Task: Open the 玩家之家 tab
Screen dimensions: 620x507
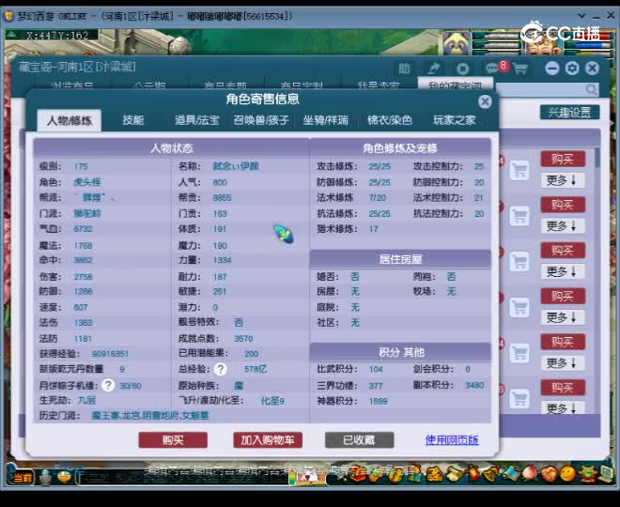Action: click(455, 120)
